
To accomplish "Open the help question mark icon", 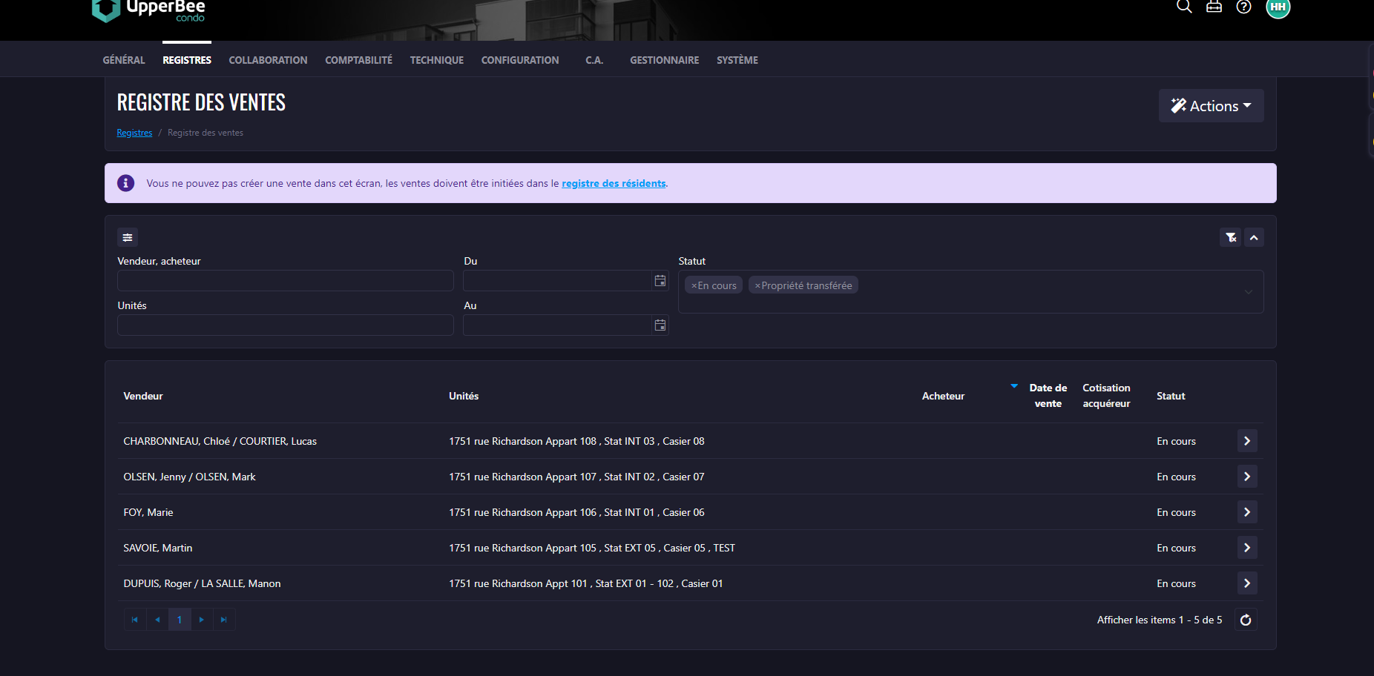I will 1243,7.
